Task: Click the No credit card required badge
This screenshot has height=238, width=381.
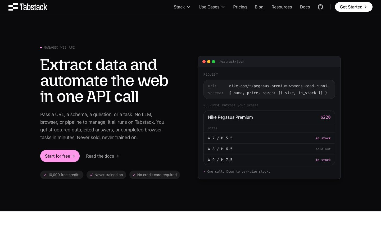Action: [x=155, y=175]
